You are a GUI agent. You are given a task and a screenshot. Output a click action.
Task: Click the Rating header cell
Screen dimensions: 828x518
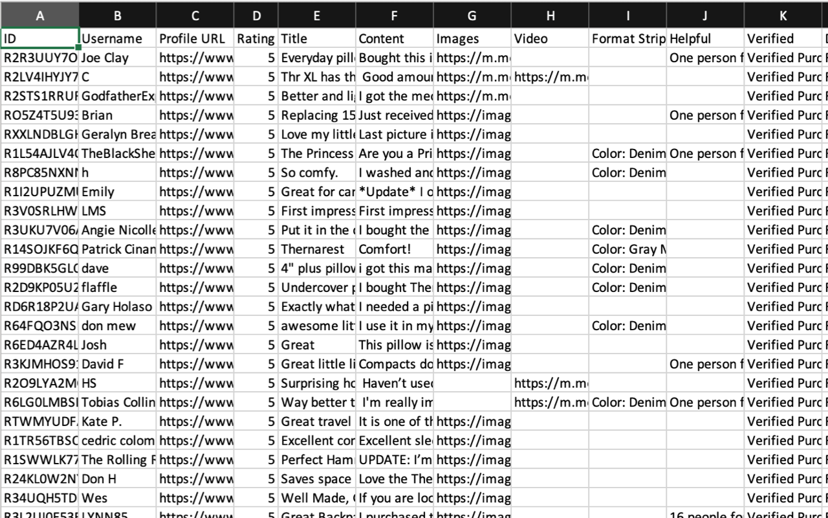coord(256,39)
